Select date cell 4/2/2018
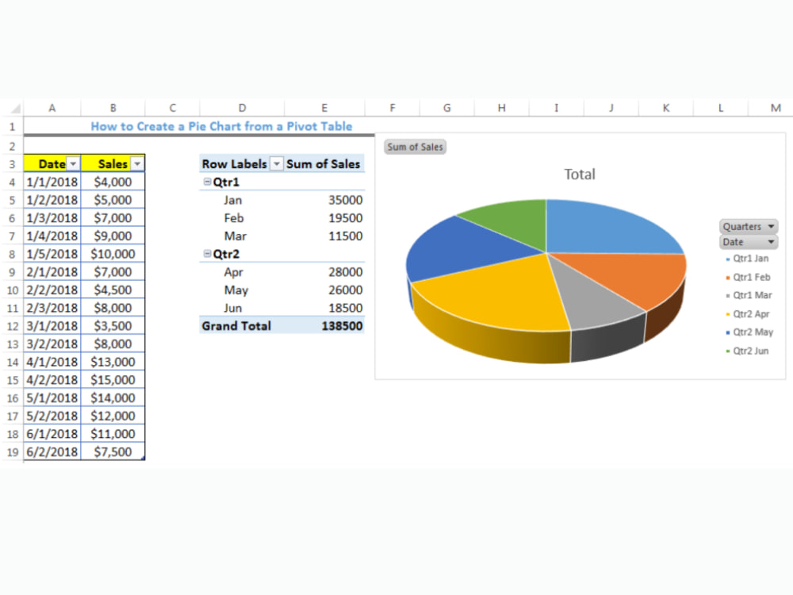This screenshot has height=595, width=793. (x=52, y=379)
